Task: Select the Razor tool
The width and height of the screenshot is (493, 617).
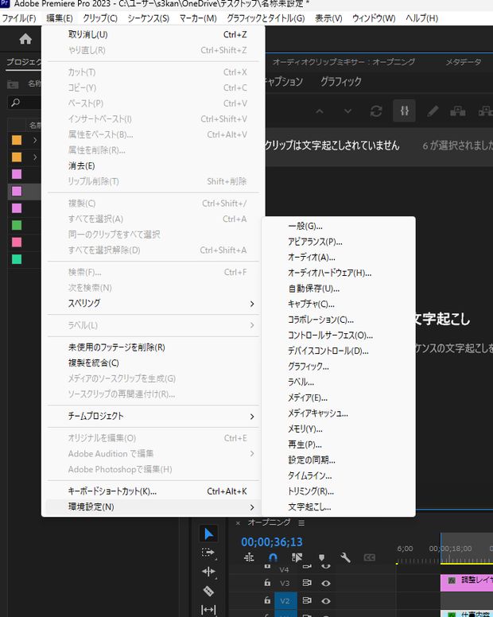Action: 208,590
